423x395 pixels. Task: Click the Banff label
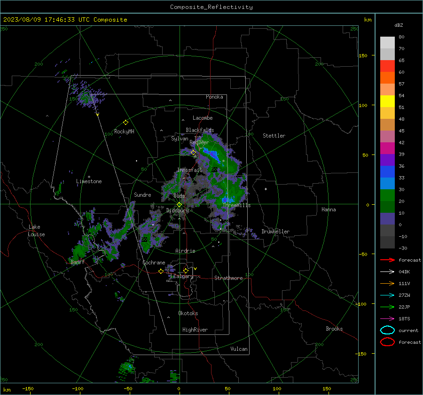78,262
